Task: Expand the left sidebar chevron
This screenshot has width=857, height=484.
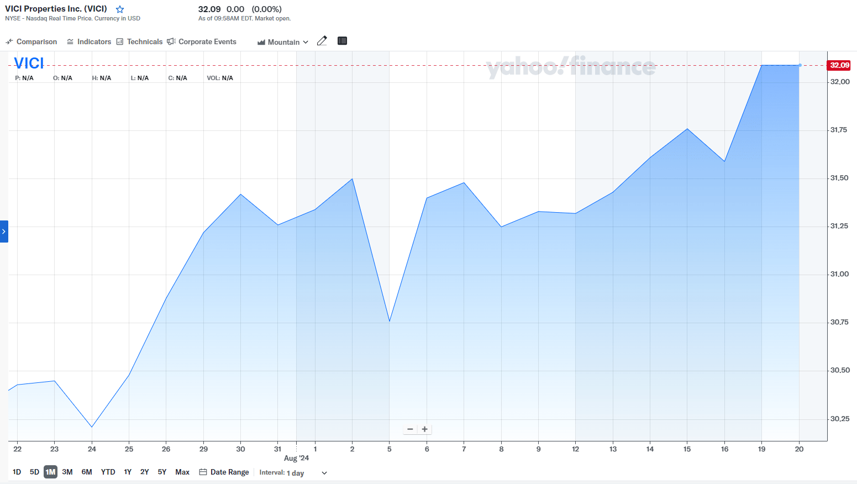Action: [x=4, y=232]
